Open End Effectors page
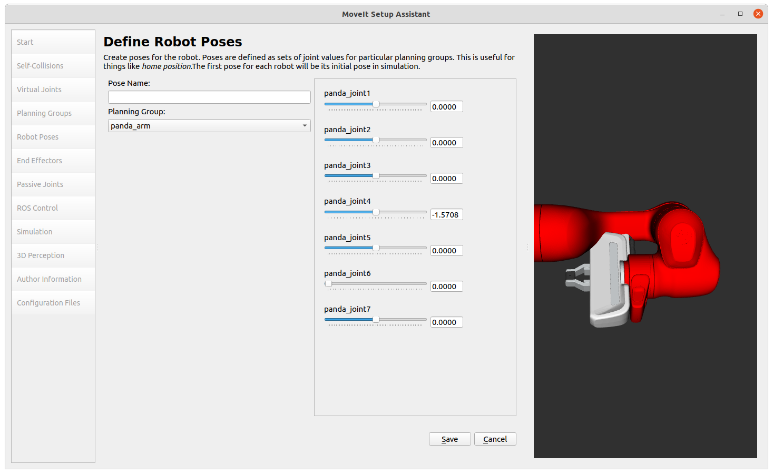Image resolution: width=773 pixels, height=474 pixels. 53,161
